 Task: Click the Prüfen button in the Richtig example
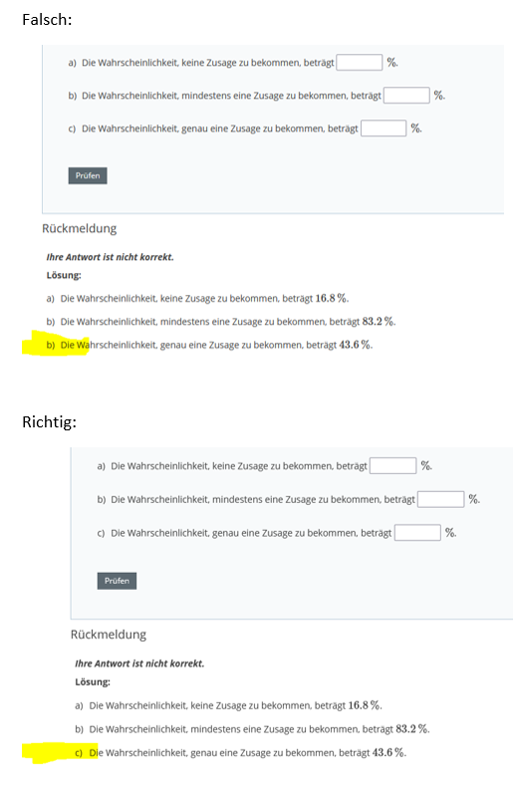[117, 581]
